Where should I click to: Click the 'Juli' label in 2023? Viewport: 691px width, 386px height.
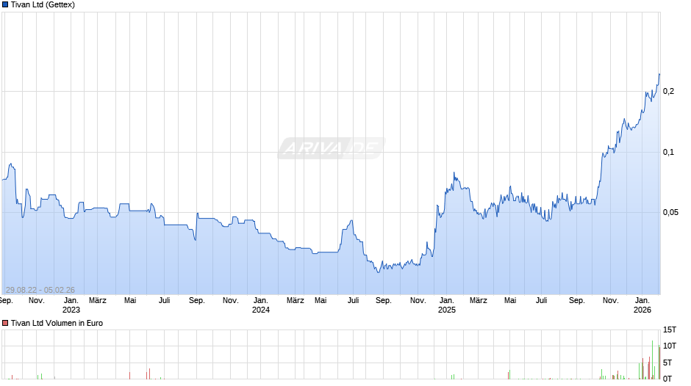pos(165,301)
